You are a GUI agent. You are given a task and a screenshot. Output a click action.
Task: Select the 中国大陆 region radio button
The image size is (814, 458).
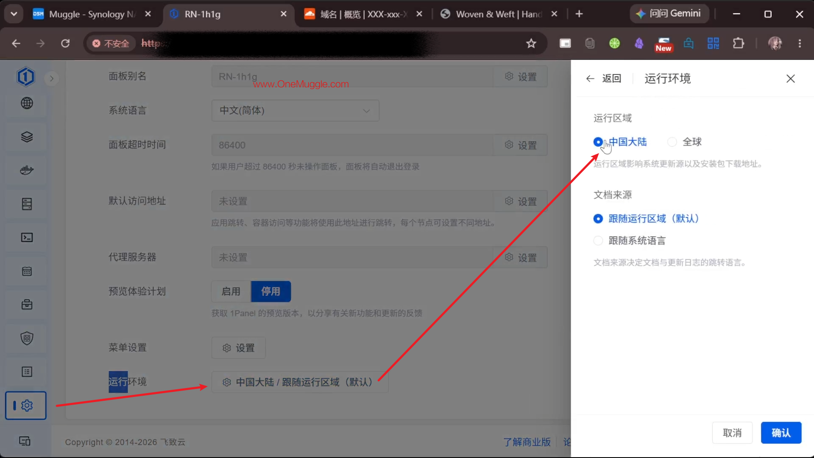598,142
